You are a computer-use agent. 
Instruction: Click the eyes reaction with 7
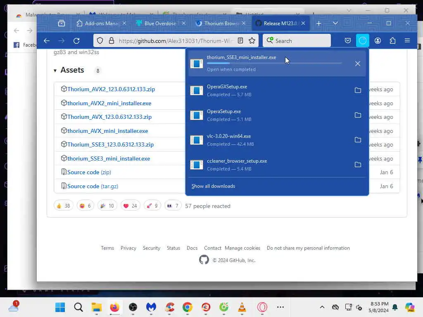tap(173, 206)
